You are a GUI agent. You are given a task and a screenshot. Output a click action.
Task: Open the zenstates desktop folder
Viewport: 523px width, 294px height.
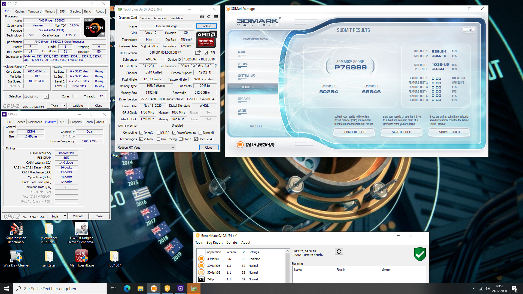point(49,258)
